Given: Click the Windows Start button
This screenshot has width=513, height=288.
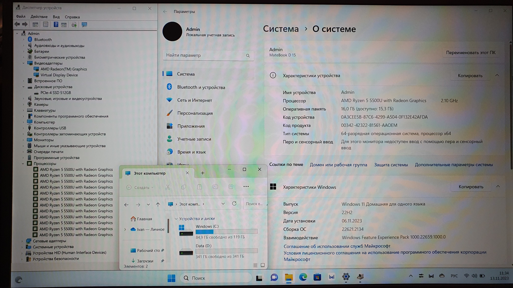Looking at the screenshot, I should (171, 278).
